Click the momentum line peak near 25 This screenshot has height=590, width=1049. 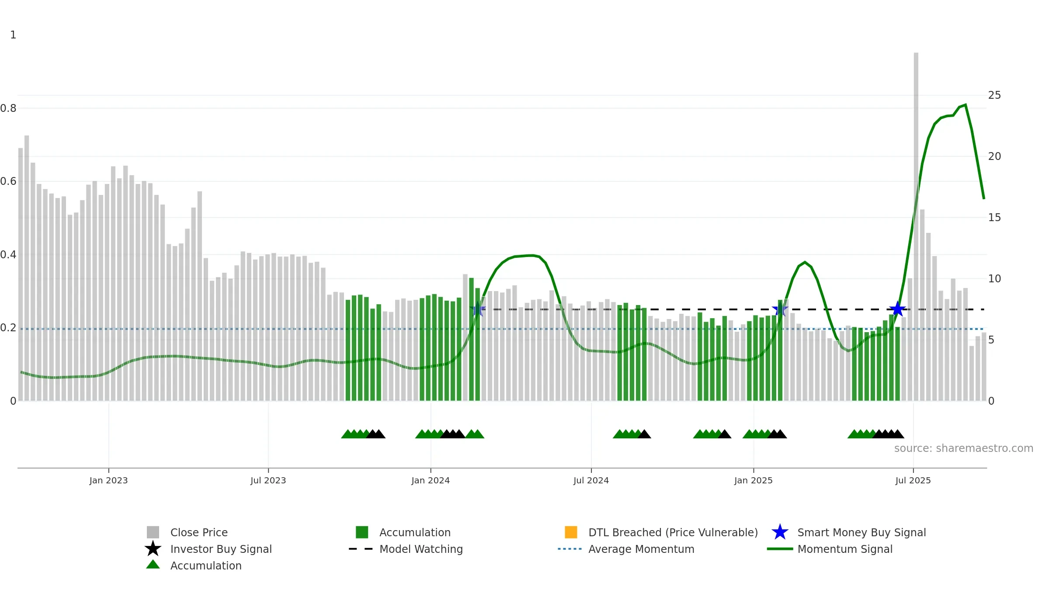966,105
